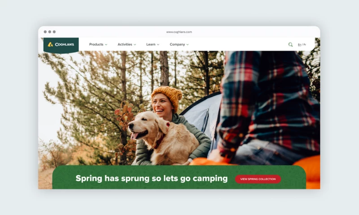Click View Spring Collection button
The height and width of the screenshot is (215, 359).
(258, 179)
